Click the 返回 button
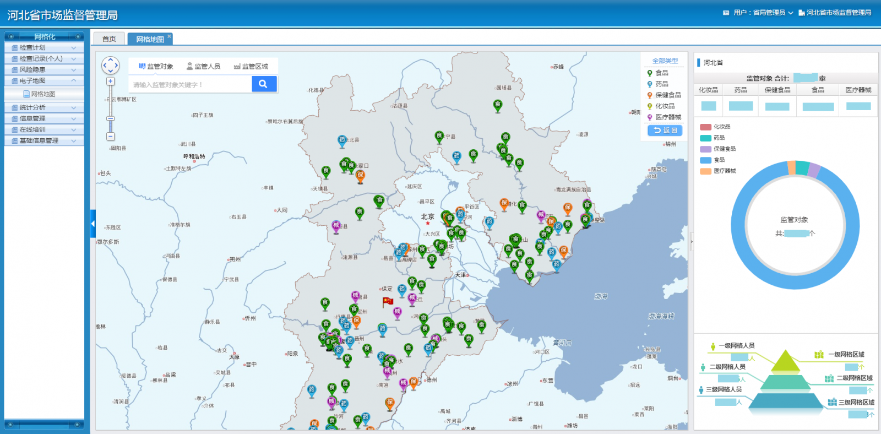881x434 pixels. (x=665, y=131)
